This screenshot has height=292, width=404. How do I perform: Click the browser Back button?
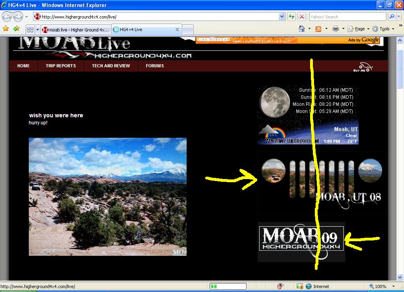click(x=7, y=17)
